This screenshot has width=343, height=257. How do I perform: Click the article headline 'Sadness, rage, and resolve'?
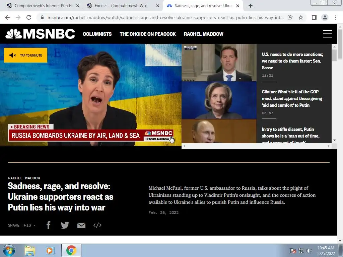click(61, 197)
